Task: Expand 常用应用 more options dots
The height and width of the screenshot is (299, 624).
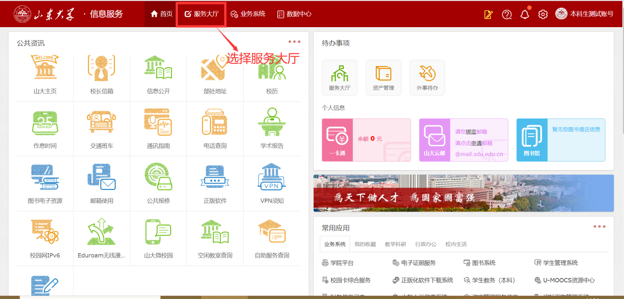Action: click(x=599, y=226)
